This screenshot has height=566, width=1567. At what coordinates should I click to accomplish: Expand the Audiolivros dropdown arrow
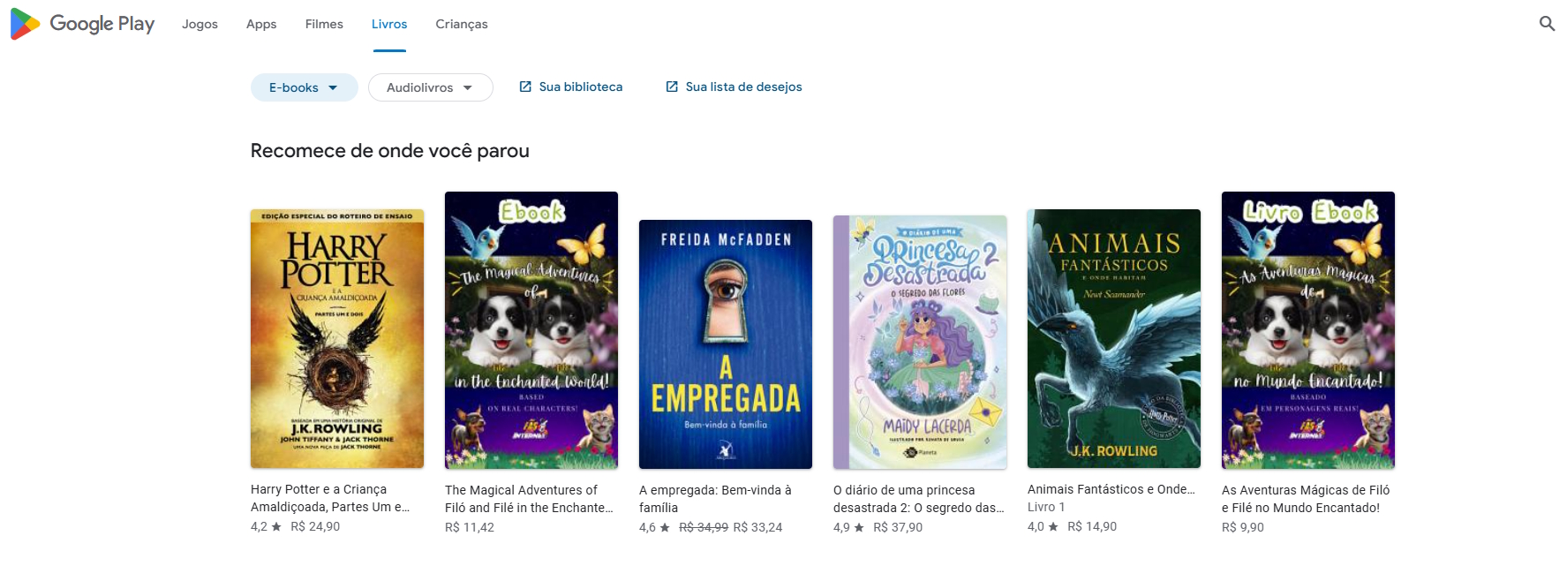(x=467, y=87)
